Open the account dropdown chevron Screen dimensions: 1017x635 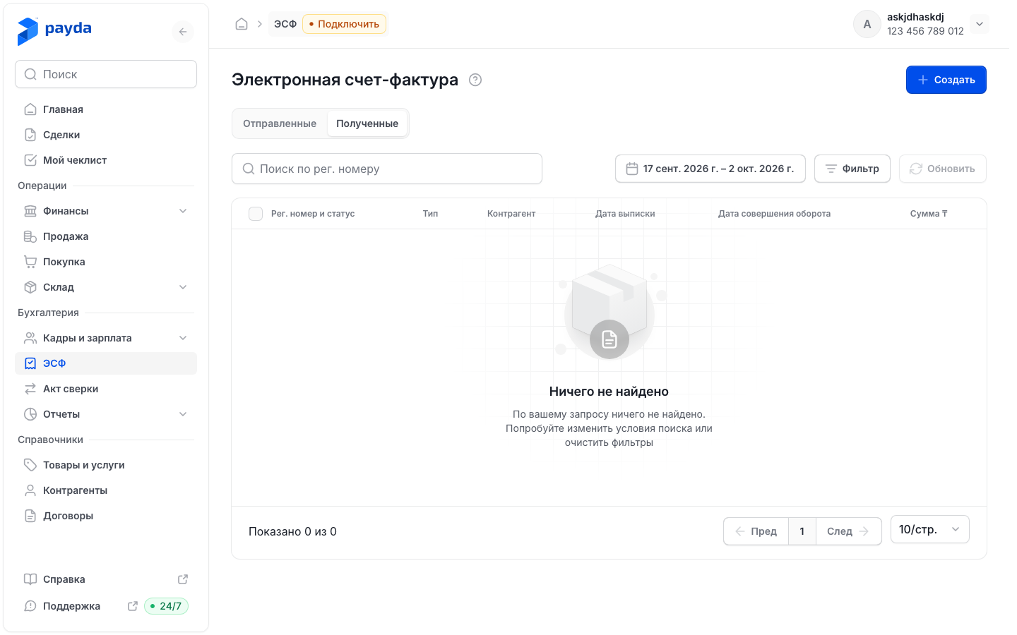click(x=980, y=24)
